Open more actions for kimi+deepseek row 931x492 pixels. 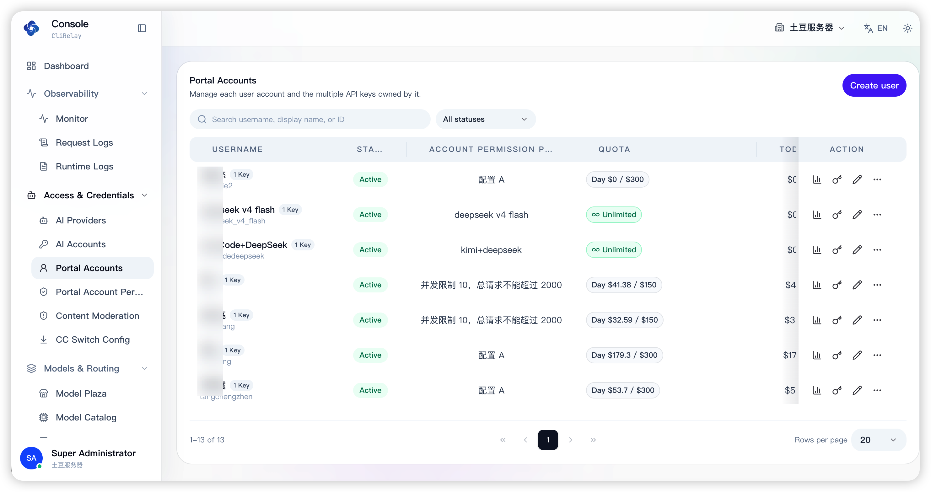click(x=877, y=250)
